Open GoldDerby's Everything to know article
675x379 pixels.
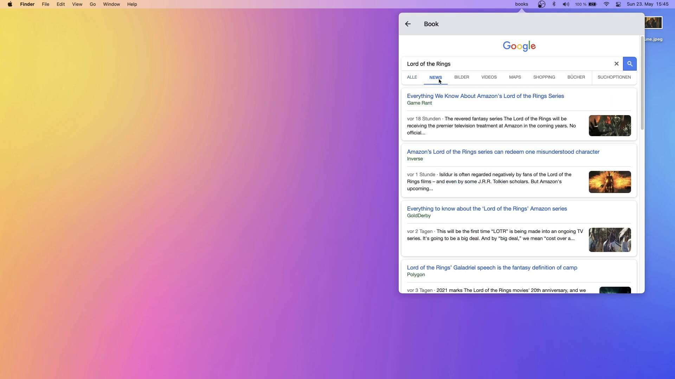pyautogui.click(x=487, y=209)
